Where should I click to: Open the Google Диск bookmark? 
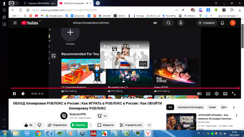(x=54, y=16)
